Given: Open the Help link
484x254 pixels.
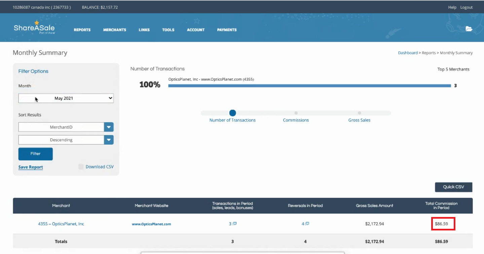Looking at the screenshot, I should pyautogui.click(x=452, y=7).
